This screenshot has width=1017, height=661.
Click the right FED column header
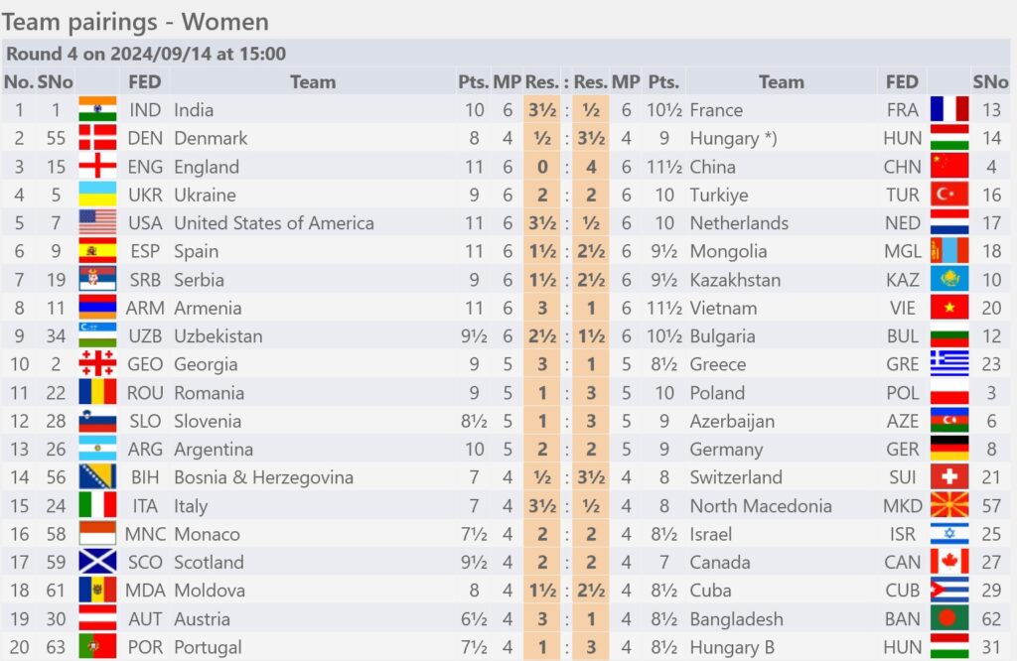pyautogui.click(x=902, y=81)
